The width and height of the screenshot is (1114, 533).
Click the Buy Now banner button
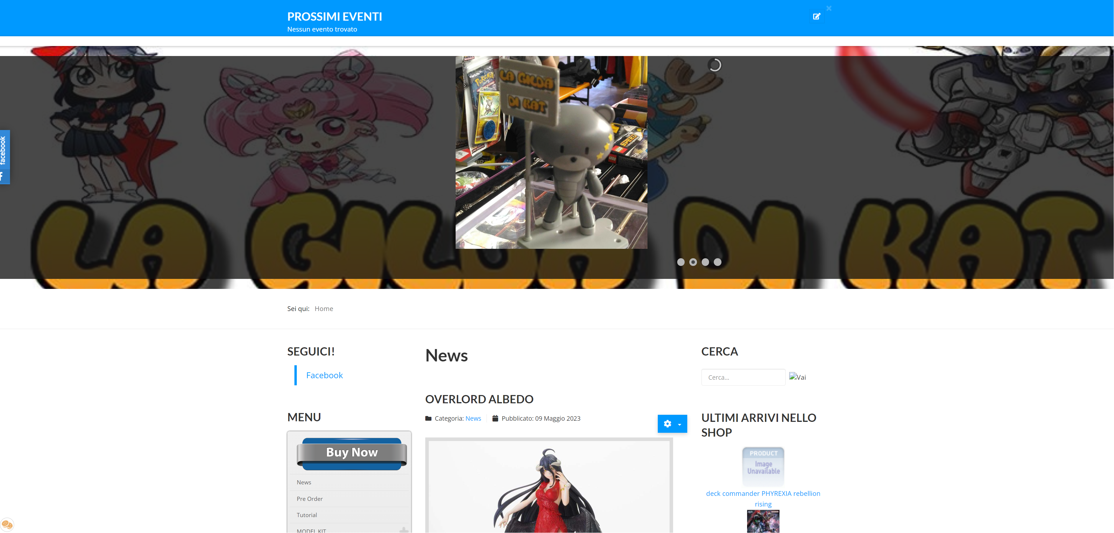coord(352,454)
